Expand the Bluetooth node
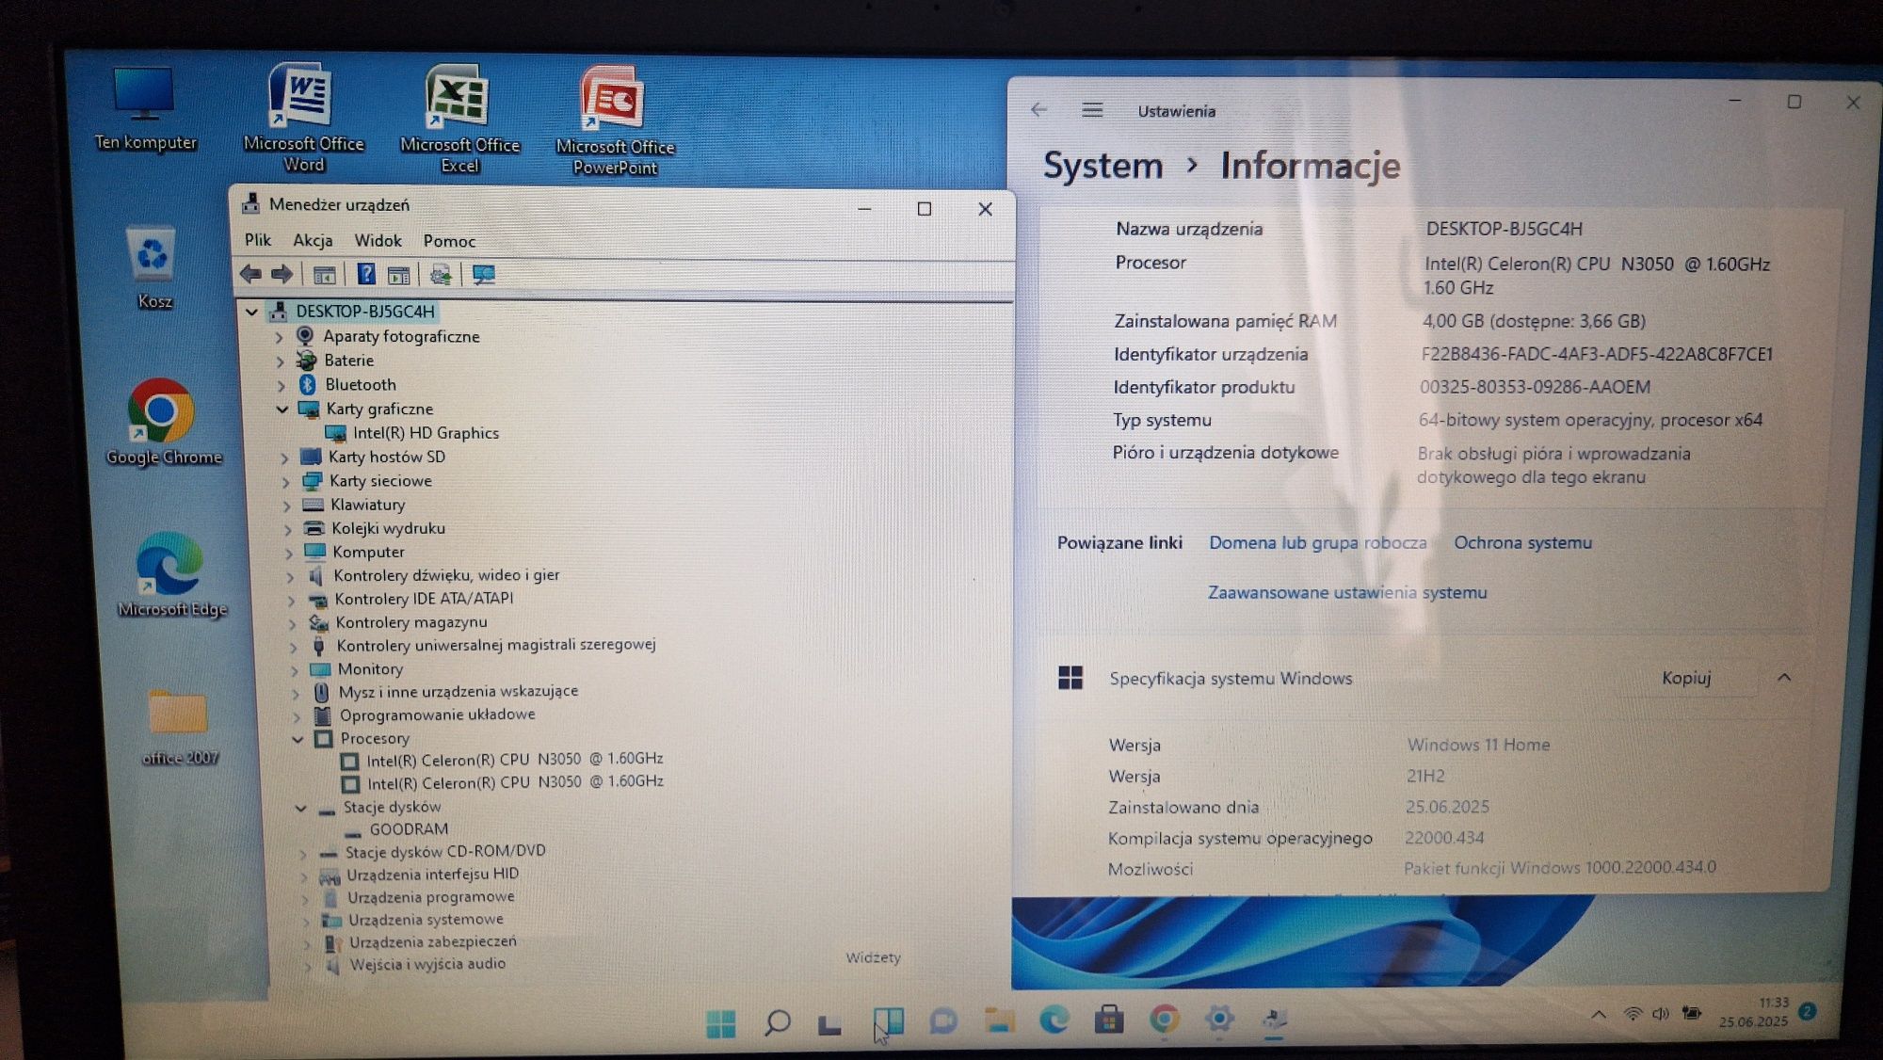 [281, 385]
